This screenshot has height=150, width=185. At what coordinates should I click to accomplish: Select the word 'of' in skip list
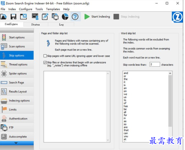pos(125,103)
